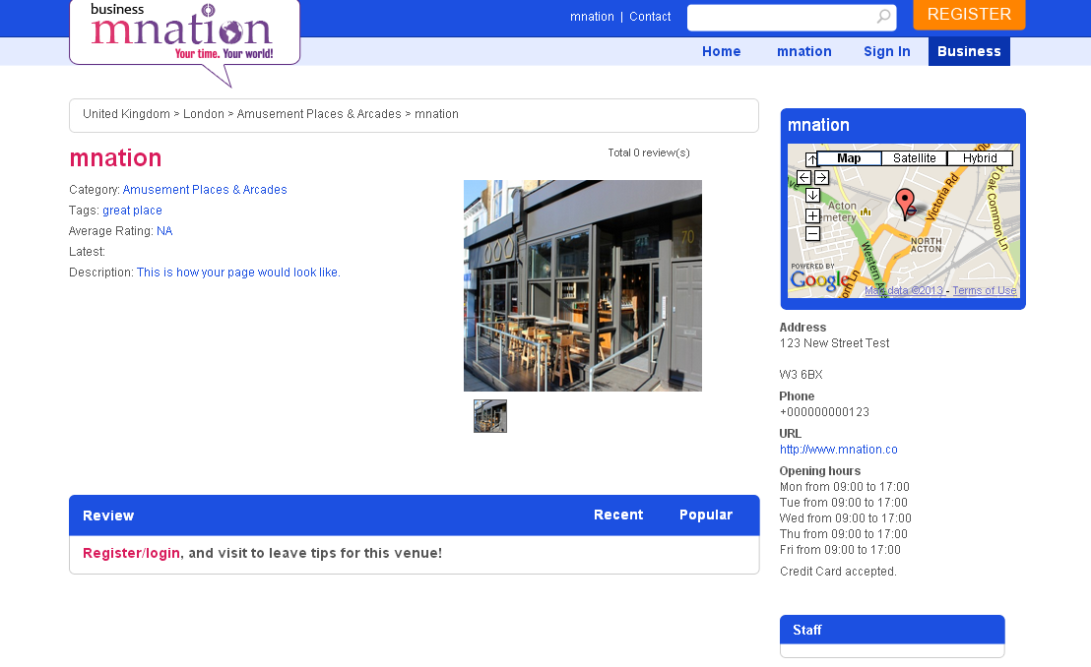Click the search magnifier icon
Viewport: 1091px width, 667px height.
pyautogui.click(x=883, y=16)
